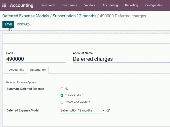The image size is (170, 127).
Task: Open the Configuration menu
Action: point(154,5)
